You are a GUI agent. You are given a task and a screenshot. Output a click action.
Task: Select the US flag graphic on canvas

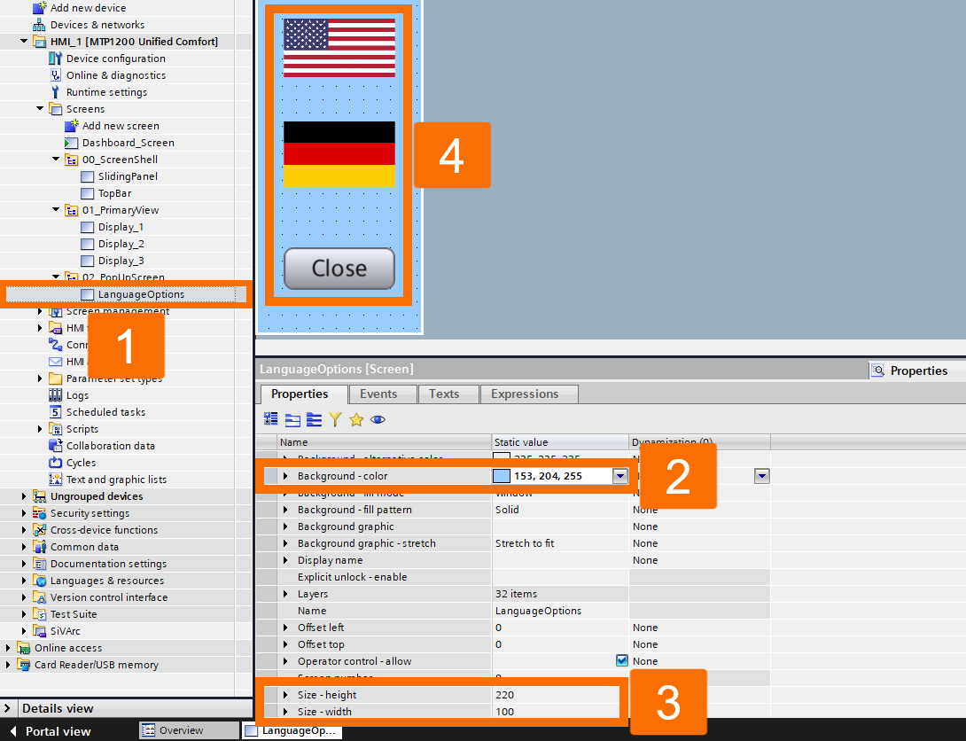pos(339,48)
